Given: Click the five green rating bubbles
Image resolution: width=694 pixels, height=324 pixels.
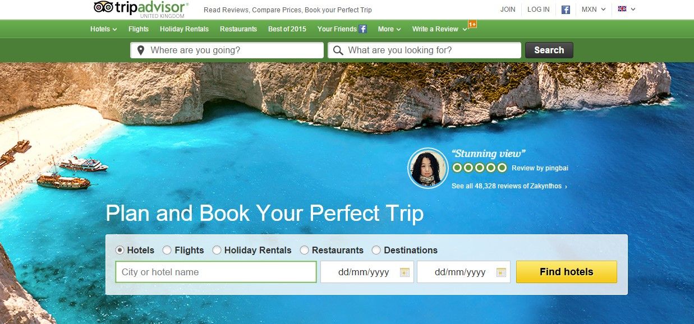Looking at the screenshot, I should (480, 168).
